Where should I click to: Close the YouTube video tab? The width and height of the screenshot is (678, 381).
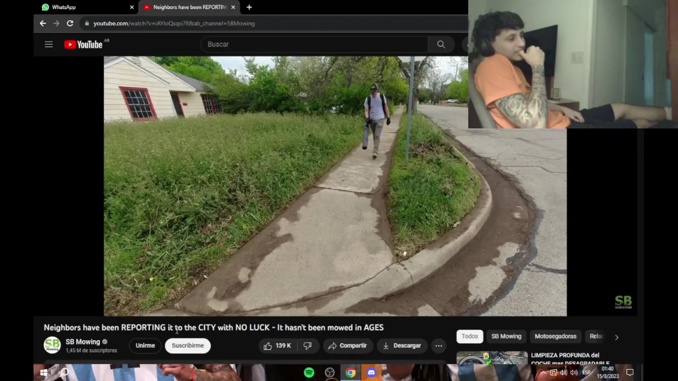(233, 7)
